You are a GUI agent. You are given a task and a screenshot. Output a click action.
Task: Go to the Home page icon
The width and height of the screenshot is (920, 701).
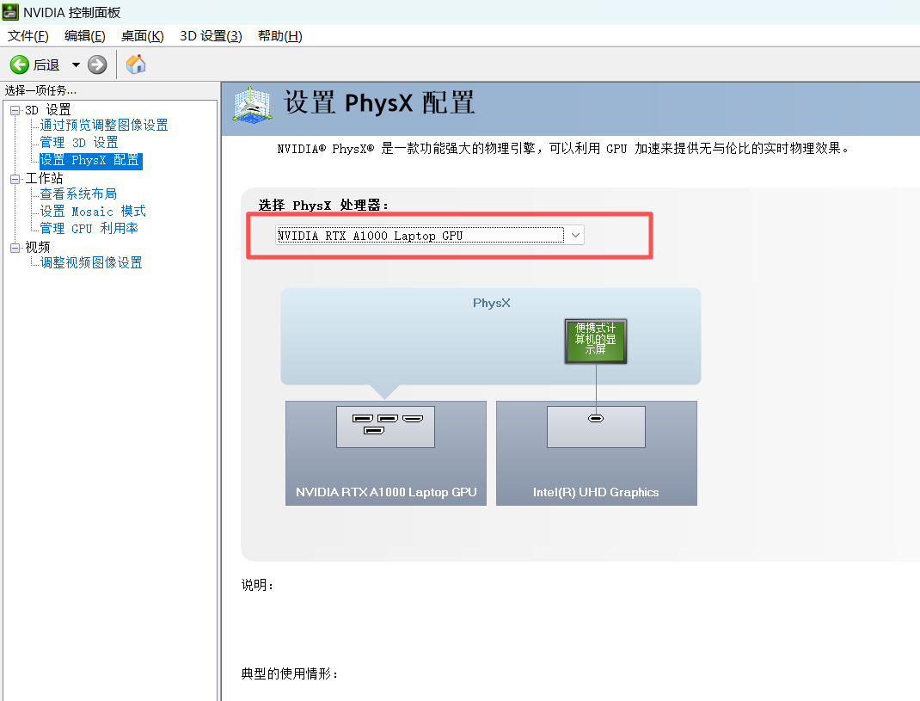tap(136, 64)
